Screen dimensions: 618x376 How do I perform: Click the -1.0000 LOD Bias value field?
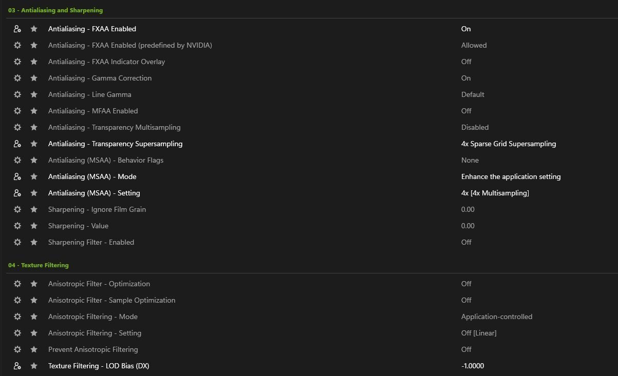[x=473, y=366]
